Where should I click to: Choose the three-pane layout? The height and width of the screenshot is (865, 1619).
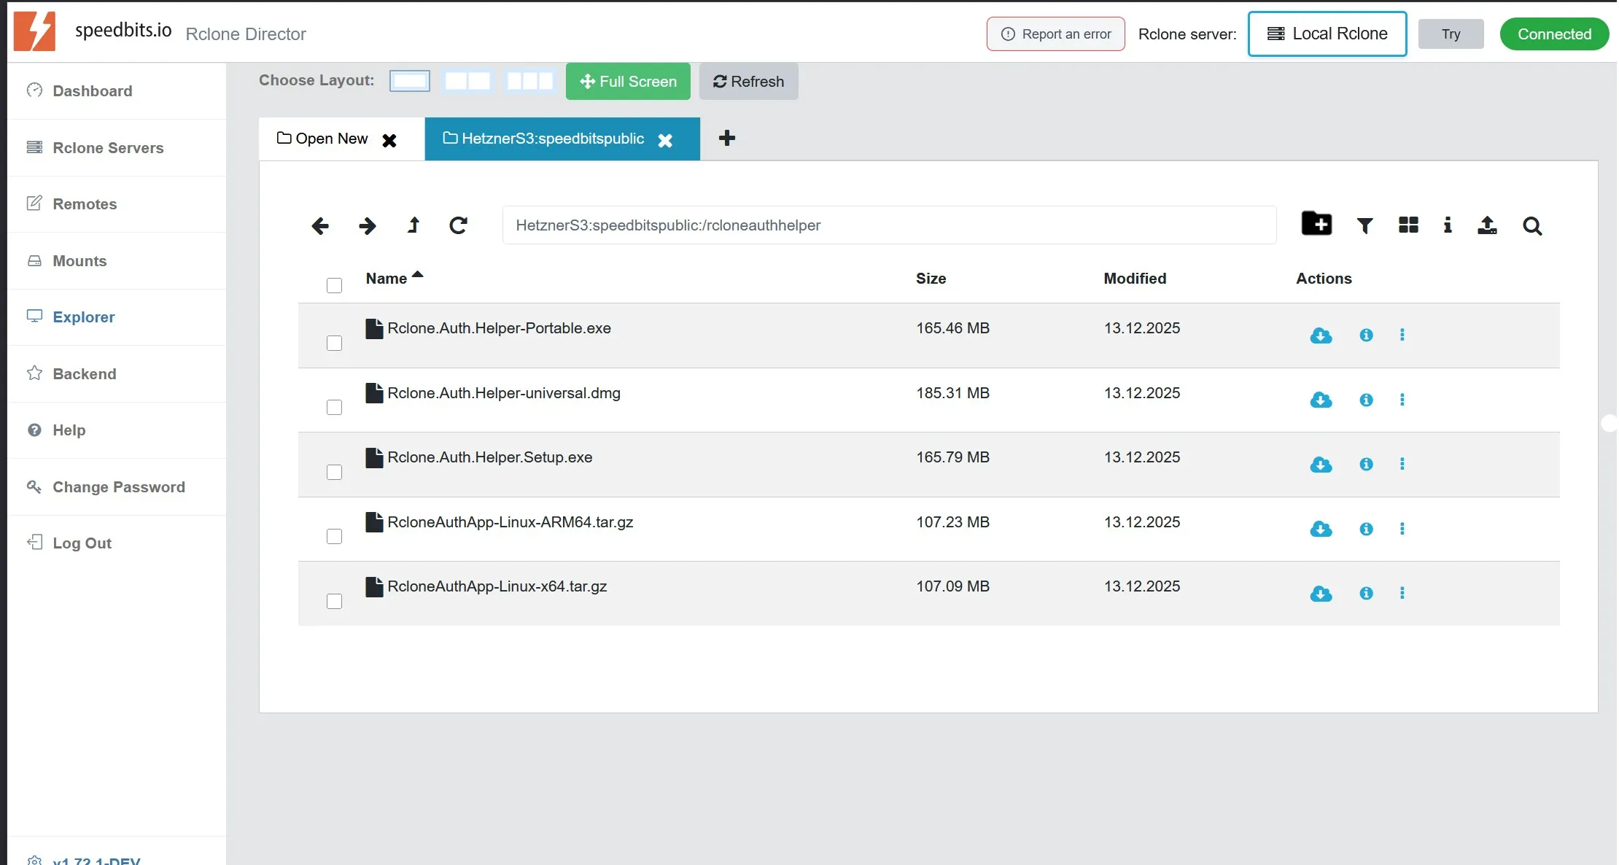coord(530,80)
